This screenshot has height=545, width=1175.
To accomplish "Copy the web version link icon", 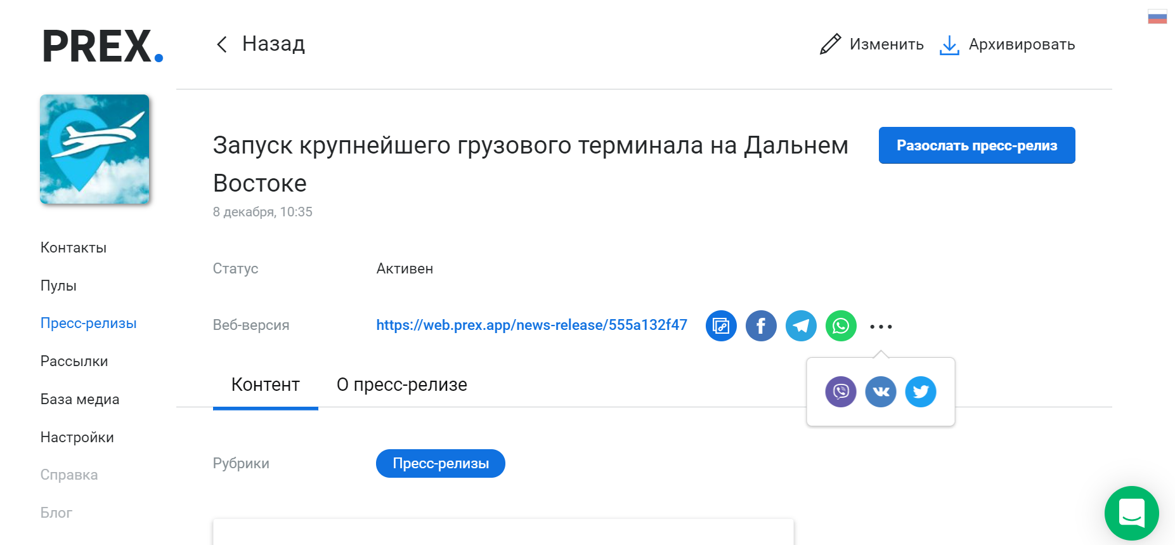I will 721,326.
